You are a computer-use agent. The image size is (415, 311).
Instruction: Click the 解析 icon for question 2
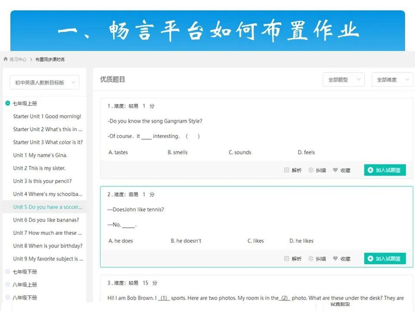(287, 259)
